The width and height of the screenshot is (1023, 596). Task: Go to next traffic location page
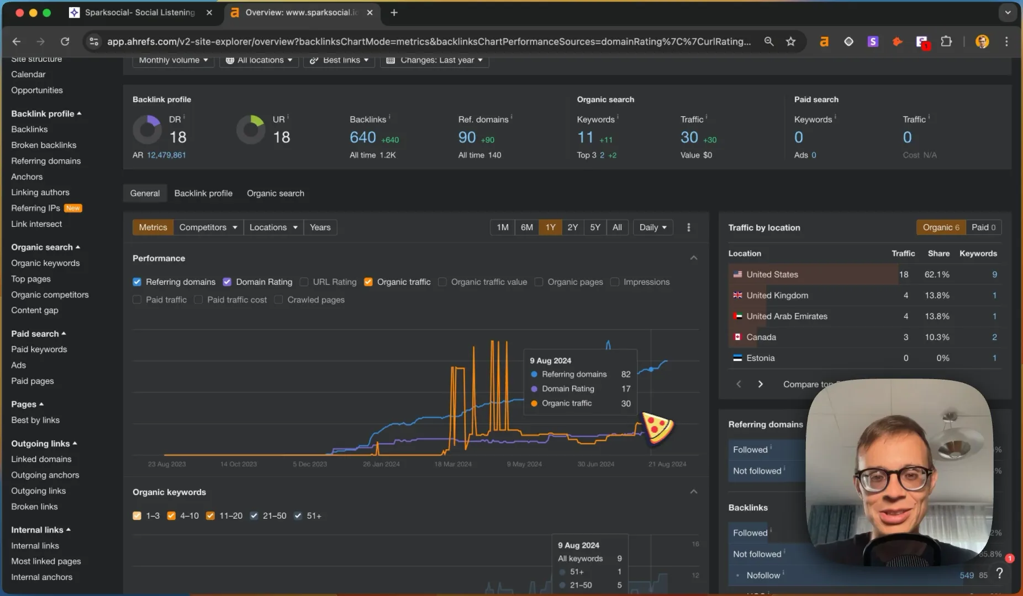coord(761,384)
